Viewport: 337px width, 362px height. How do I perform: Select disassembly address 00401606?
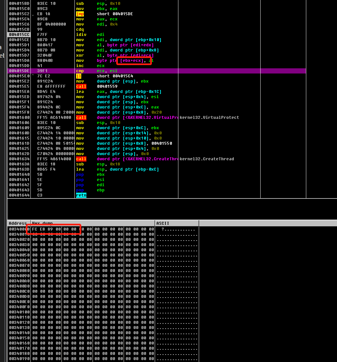(x=19, y=123)
